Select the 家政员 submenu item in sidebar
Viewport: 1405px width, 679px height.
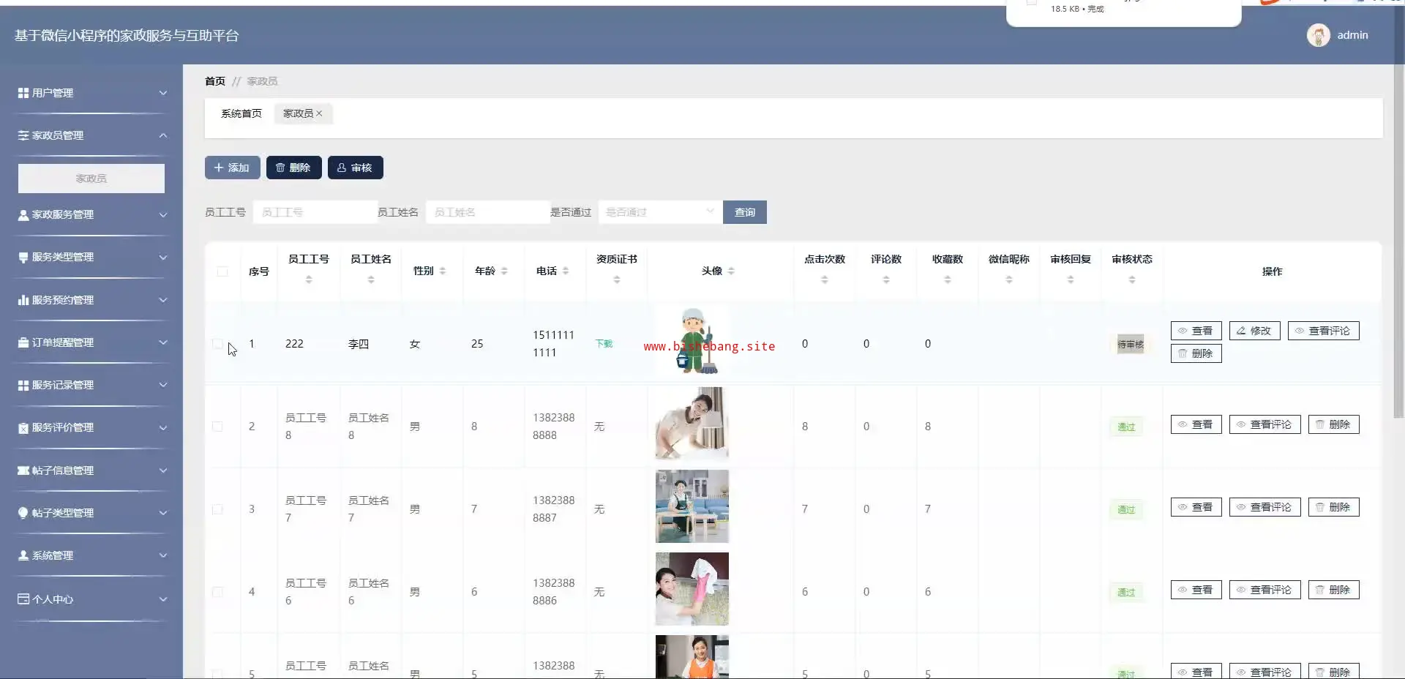click(91, 179)
